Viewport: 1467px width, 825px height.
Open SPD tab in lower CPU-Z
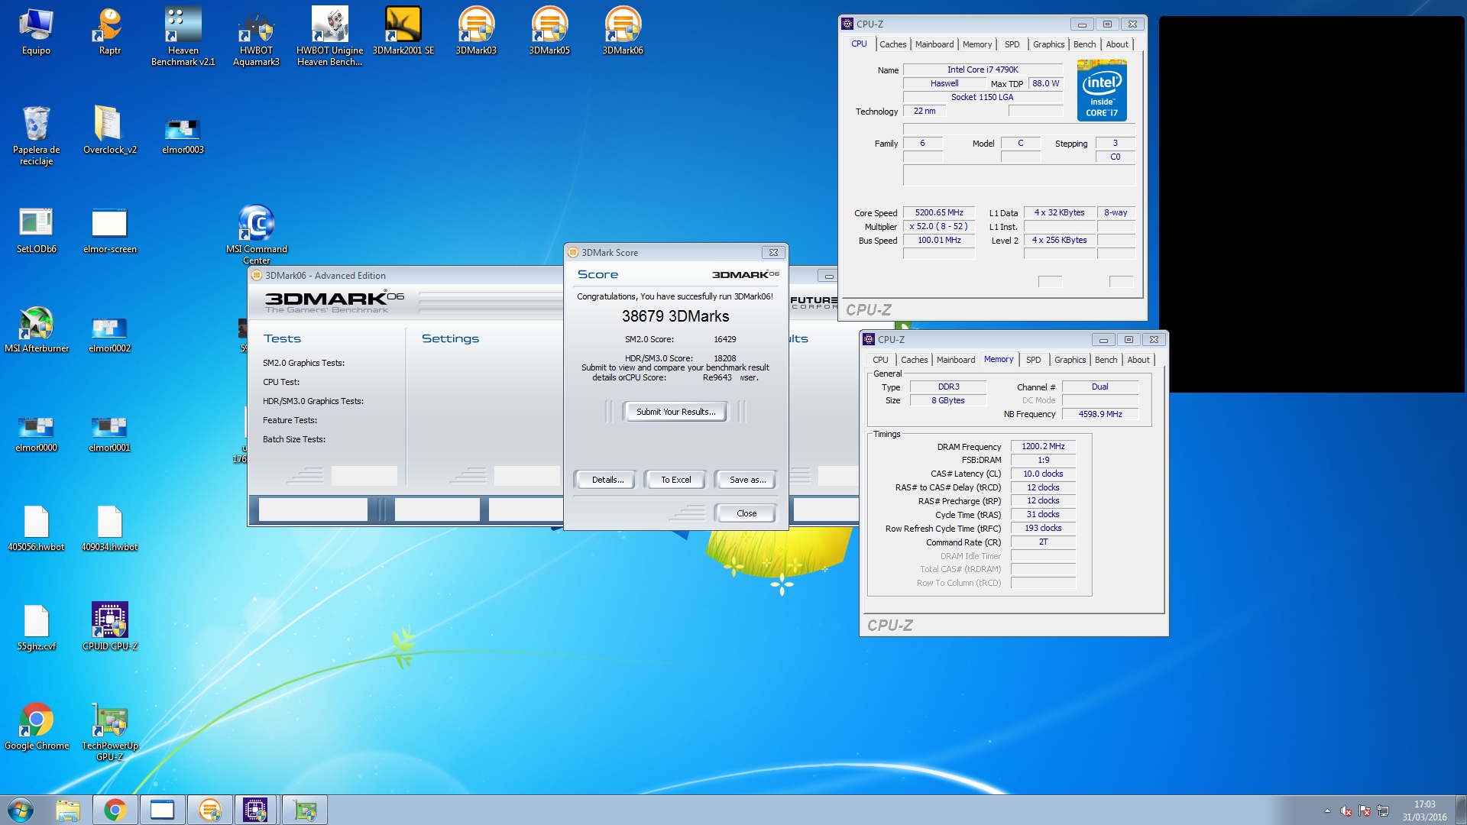(x=1033, y=360)
